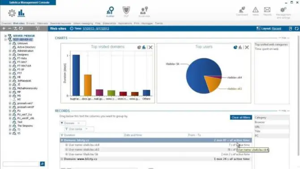300x169 pixels.
Task: Collapse the Domain: blisty.cz record group
Action: [x=62, y=140]
